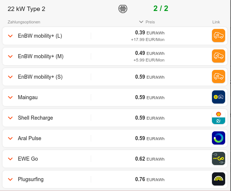This screenshot has height=191, width=231.
Task: Click the green 2 / 2 availability count
Action: click(161, 8)
